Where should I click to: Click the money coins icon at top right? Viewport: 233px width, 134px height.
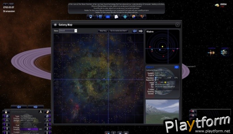[217, 5]
